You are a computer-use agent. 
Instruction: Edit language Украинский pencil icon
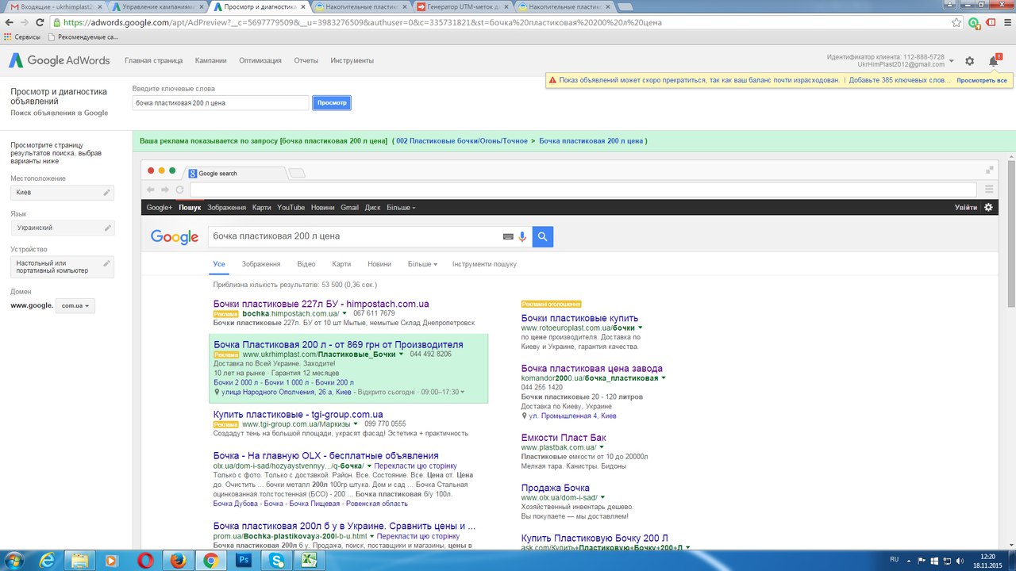tap(106, 228)
